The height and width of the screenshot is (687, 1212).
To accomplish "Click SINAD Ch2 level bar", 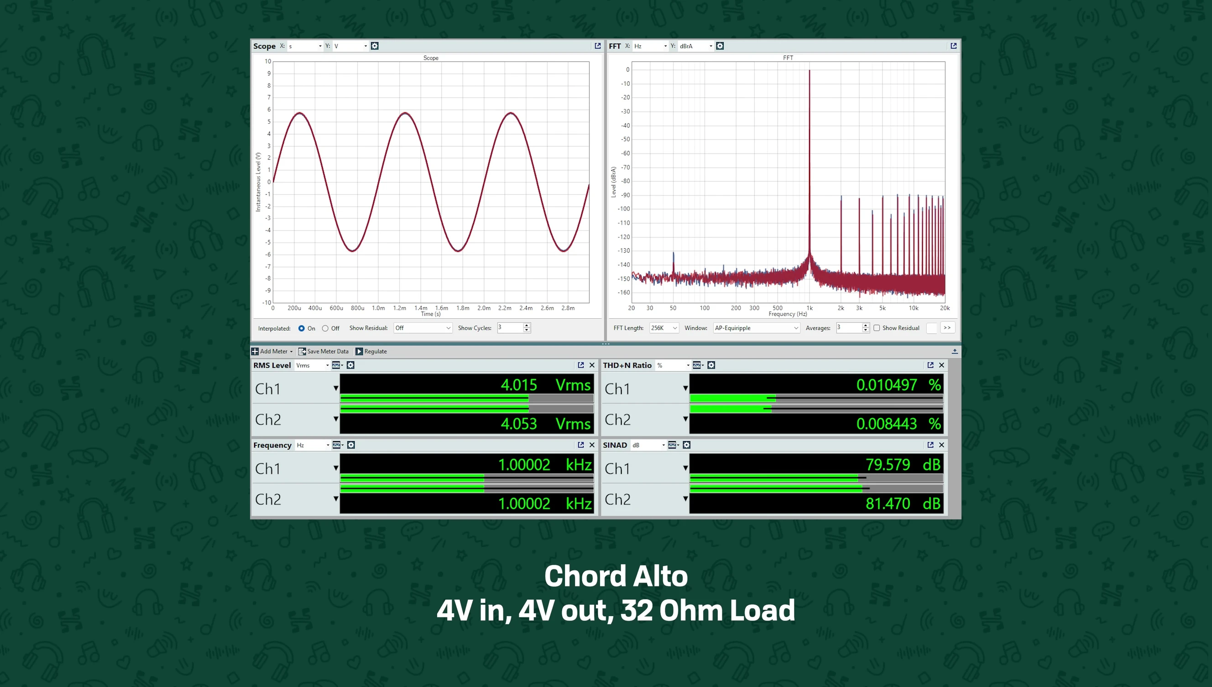I will pyautogui.click(x=816, y=489).
